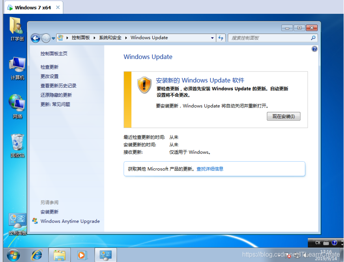
Task: Click the Action Center flag tray icon
Action: [x=288, y=255]
